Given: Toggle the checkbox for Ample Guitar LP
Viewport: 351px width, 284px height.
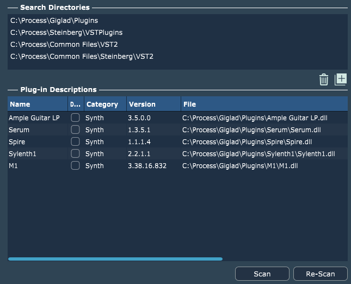Looking at the screenshot, I should (x=75, y=118).
